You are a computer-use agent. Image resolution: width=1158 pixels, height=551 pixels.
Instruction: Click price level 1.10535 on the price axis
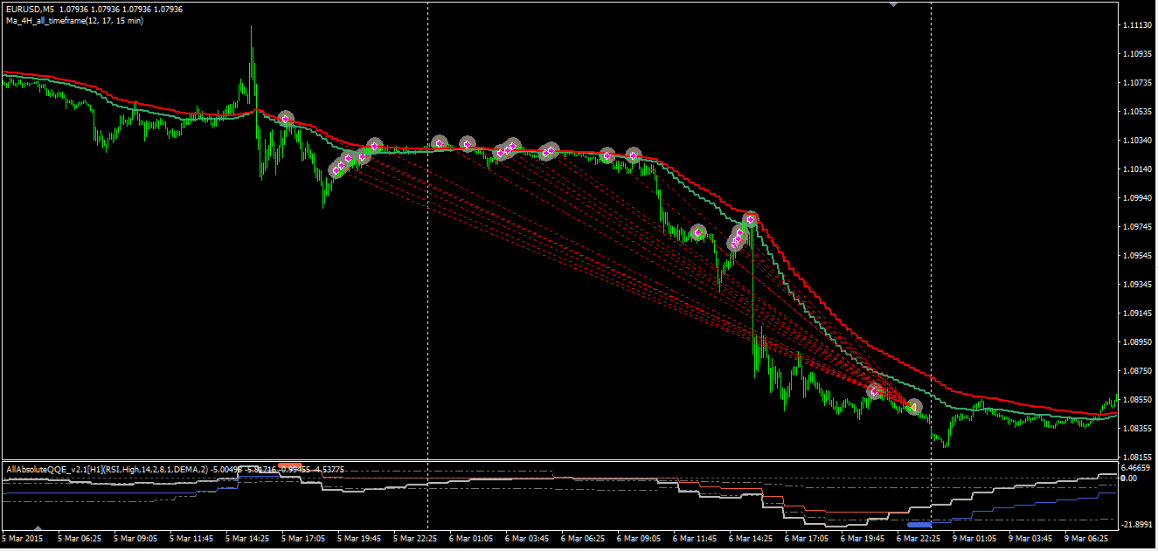click(x=1135, y=112)
